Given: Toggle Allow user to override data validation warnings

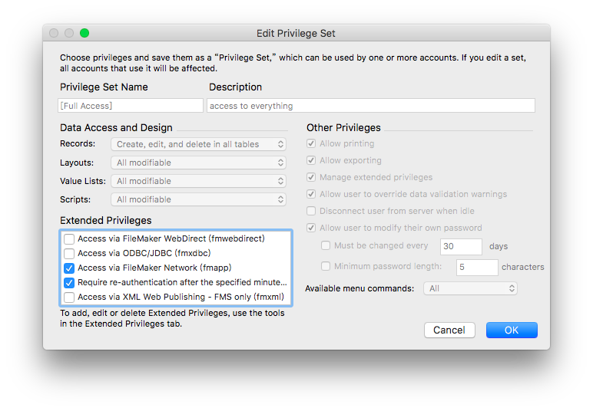Looking at the screenshot, I should click(x=311, y=194).
